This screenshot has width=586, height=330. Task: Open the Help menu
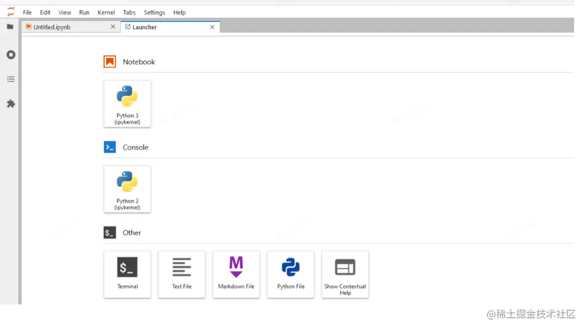(180, 12)
